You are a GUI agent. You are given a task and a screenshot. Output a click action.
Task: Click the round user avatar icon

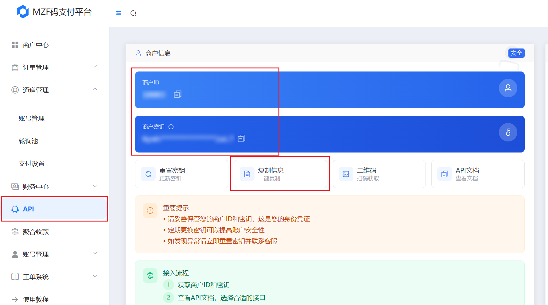pyautogui.click(x=508, y=88)
